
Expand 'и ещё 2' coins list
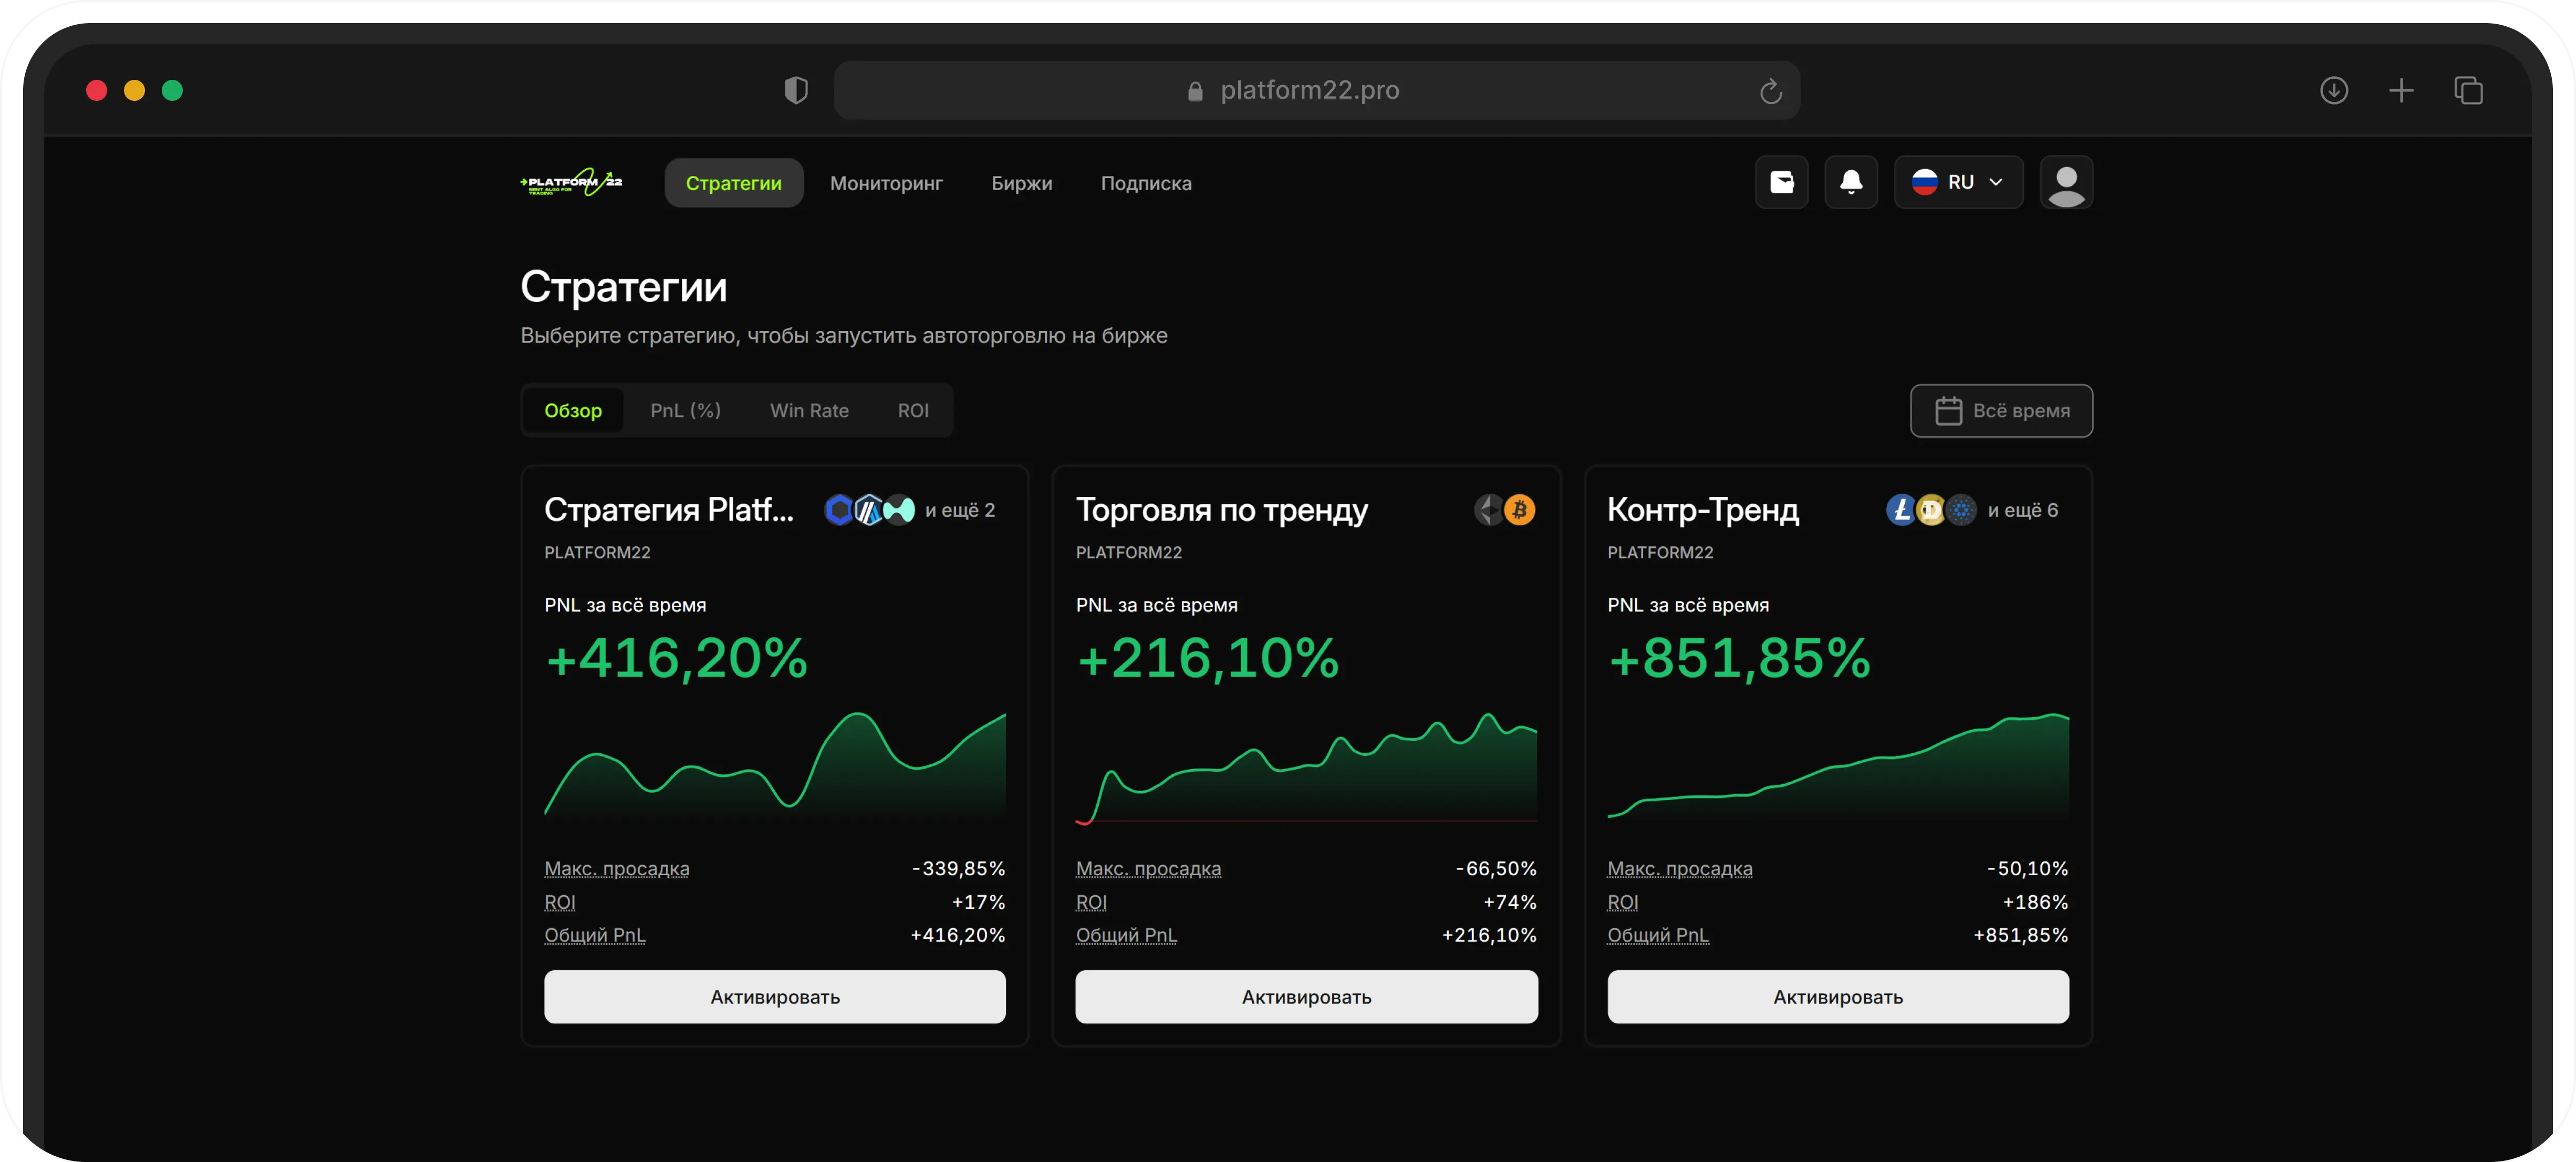pos(959,510)
